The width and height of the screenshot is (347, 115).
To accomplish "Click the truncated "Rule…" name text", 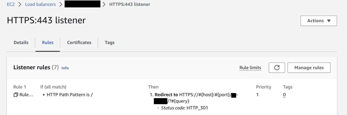I will coord(26,95).
